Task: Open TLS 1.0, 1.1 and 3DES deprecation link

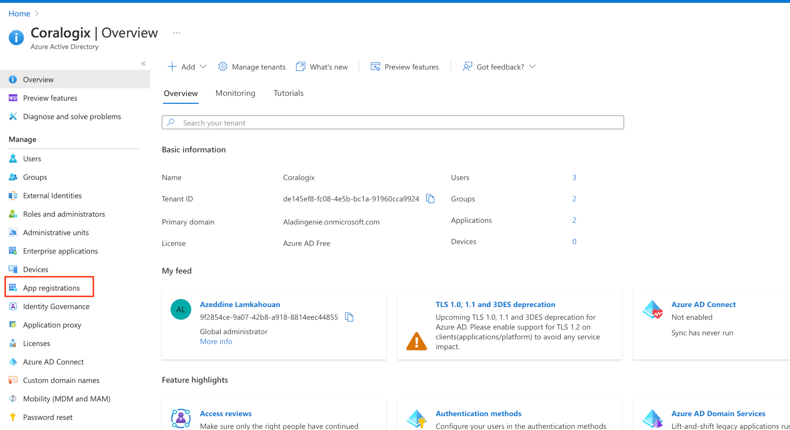Action: (495, 304)
